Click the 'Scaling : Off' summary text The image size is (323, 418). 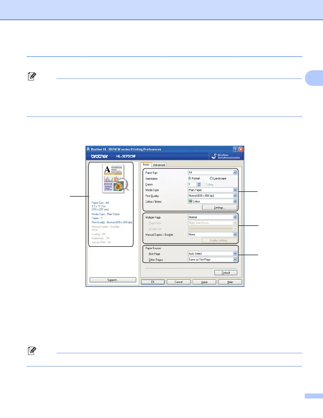coord(98,234)
